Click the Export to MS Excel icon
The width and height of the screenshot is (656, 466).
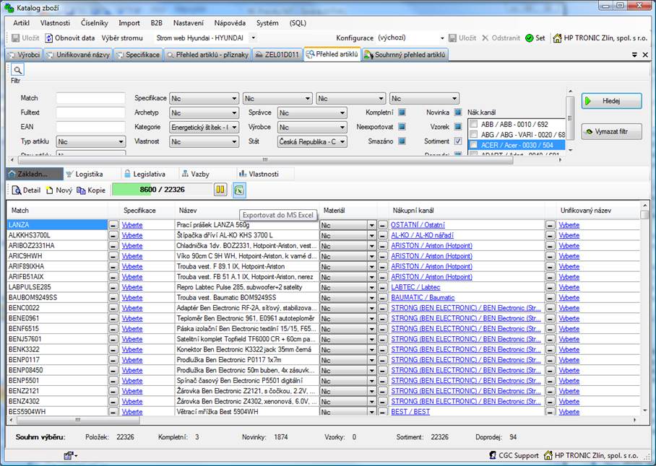239,190
